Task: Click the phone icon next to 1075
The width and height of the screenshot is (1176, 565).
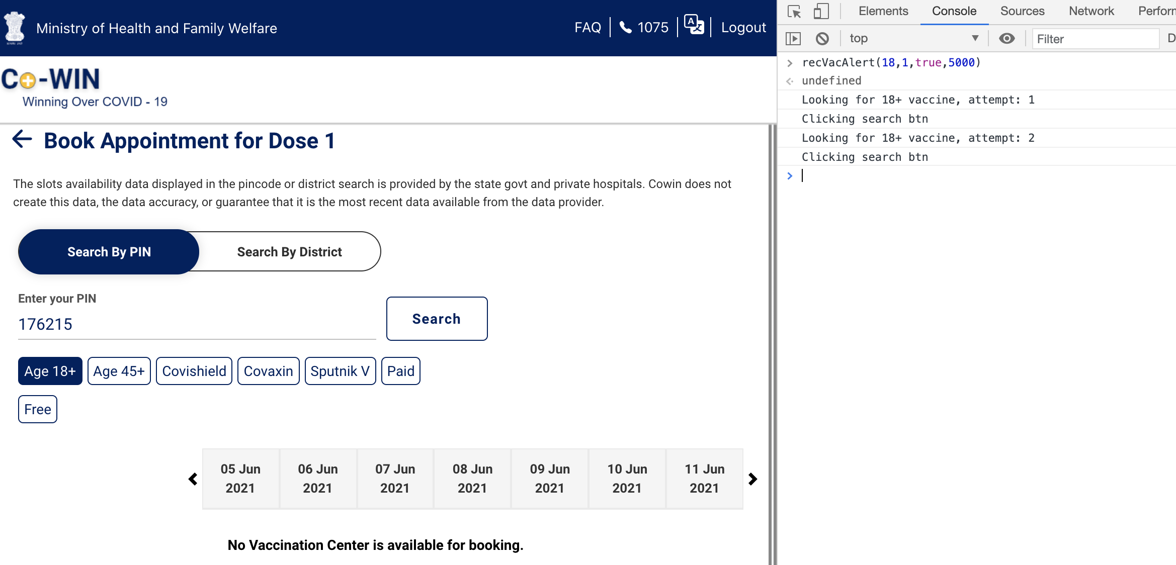Action: 625,27
